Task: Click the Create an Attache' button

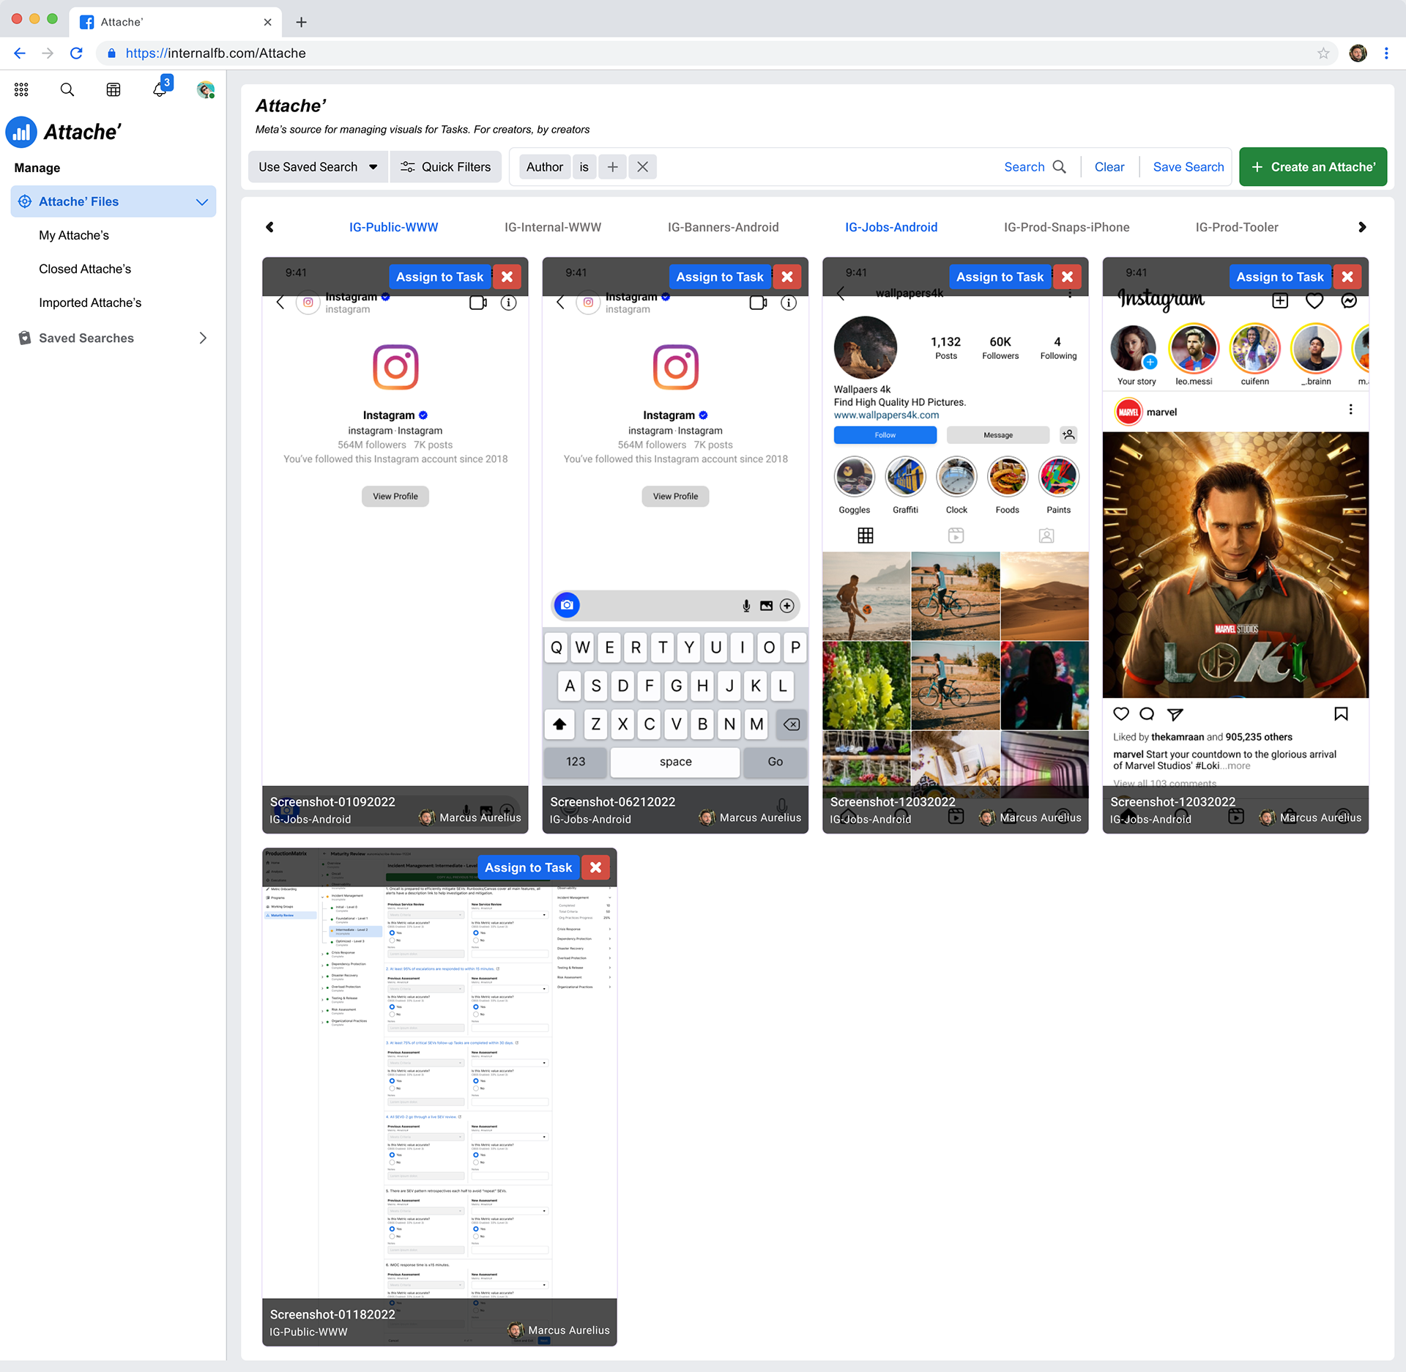Action: [1312, 167]
